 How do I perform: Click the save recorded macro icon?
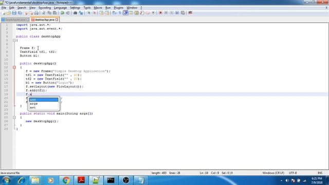(x=183, y=13)
